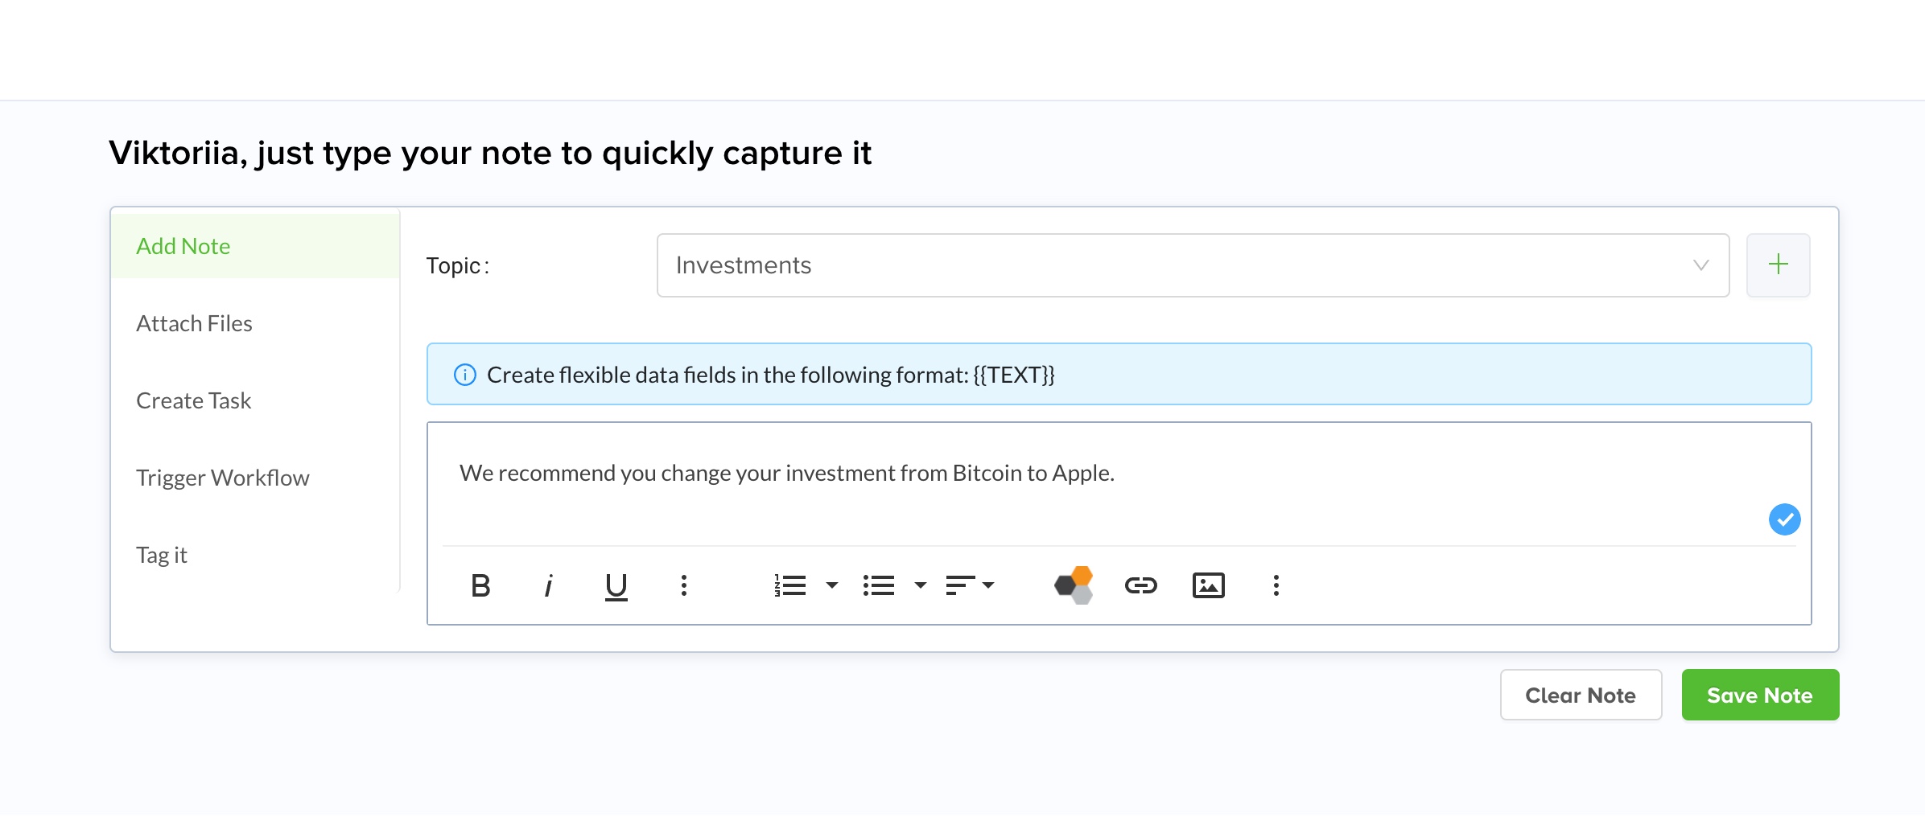Insert a bulleted list
Screen dimensions: 1925x833
coord(878,585)
